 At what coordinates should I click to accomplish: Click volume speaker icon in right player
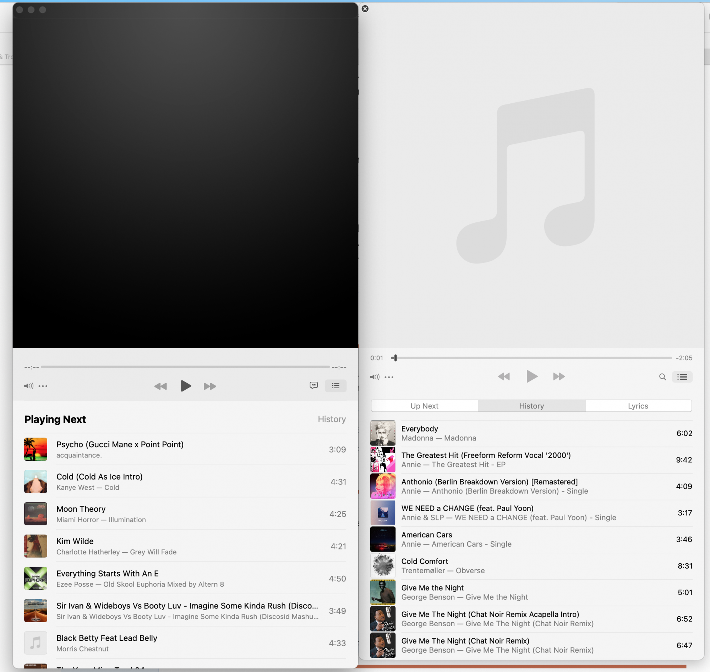[x=375, y=377]
